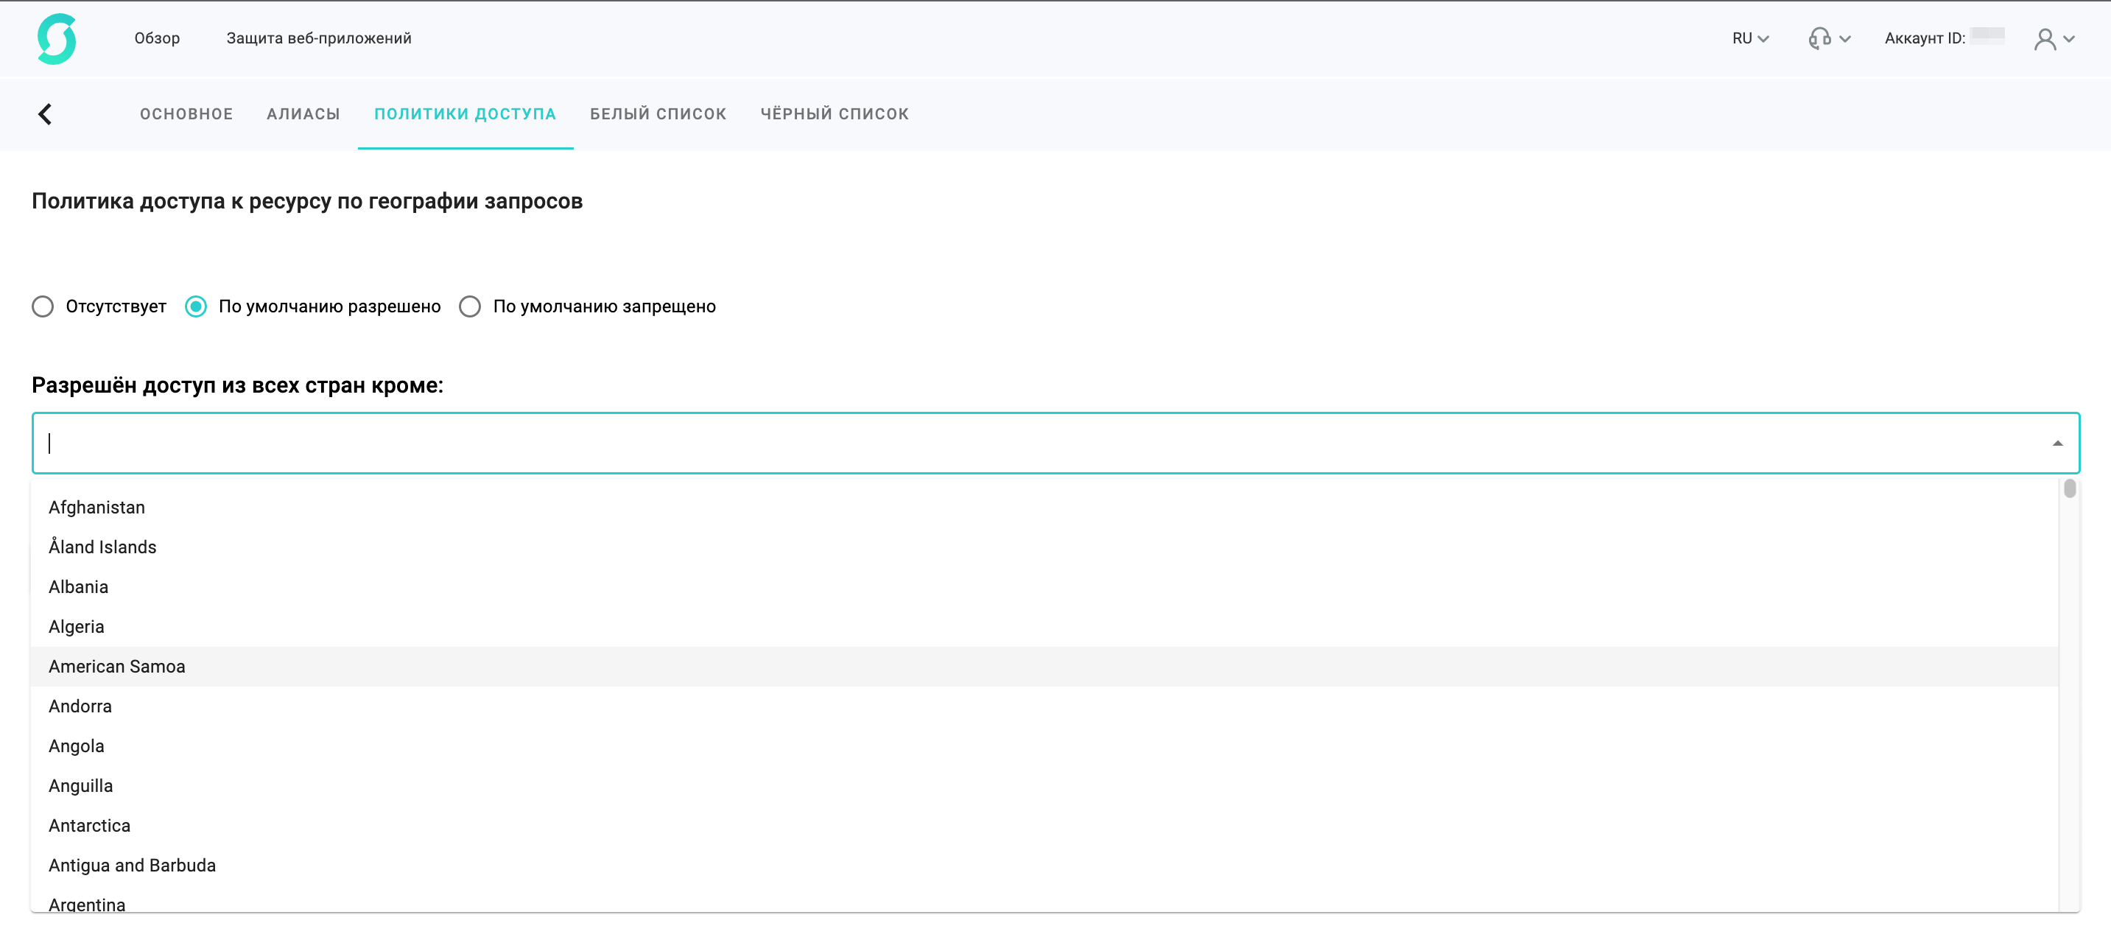
Task: Select По умолчанию запрещено radio option
Action: click(470, 306)
